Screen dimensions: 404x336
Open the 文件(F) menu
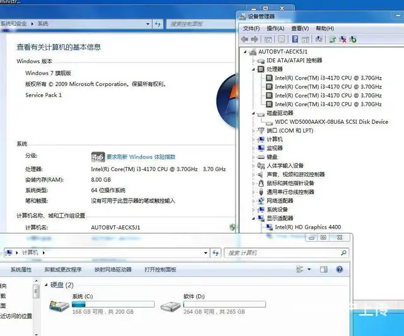pyautogui.click(x=251, y=28)
